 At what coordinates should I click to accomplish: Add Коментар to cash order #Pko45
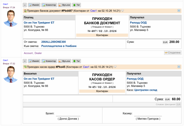coord(49,61)
